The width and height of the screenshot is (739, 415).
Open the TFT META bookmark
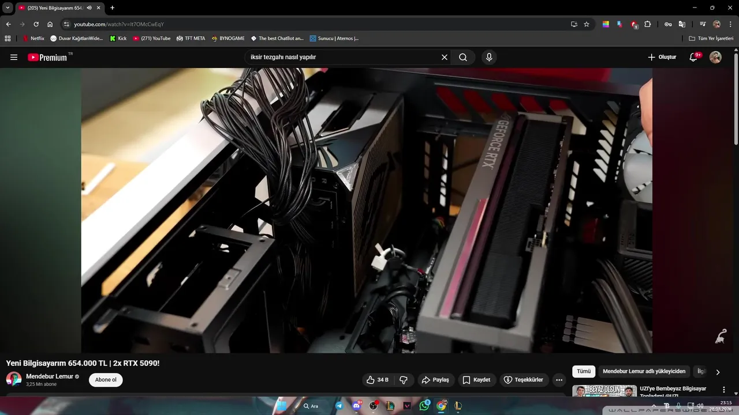point(191,39)
